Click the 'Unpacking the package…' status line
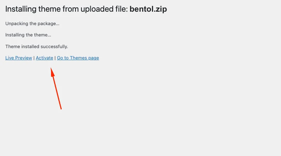 (x=32, y=24)
